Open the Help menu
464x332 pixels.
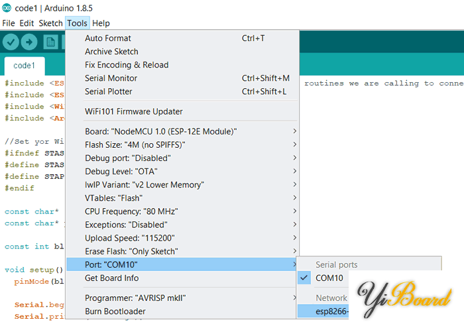[x=101, y=23]
